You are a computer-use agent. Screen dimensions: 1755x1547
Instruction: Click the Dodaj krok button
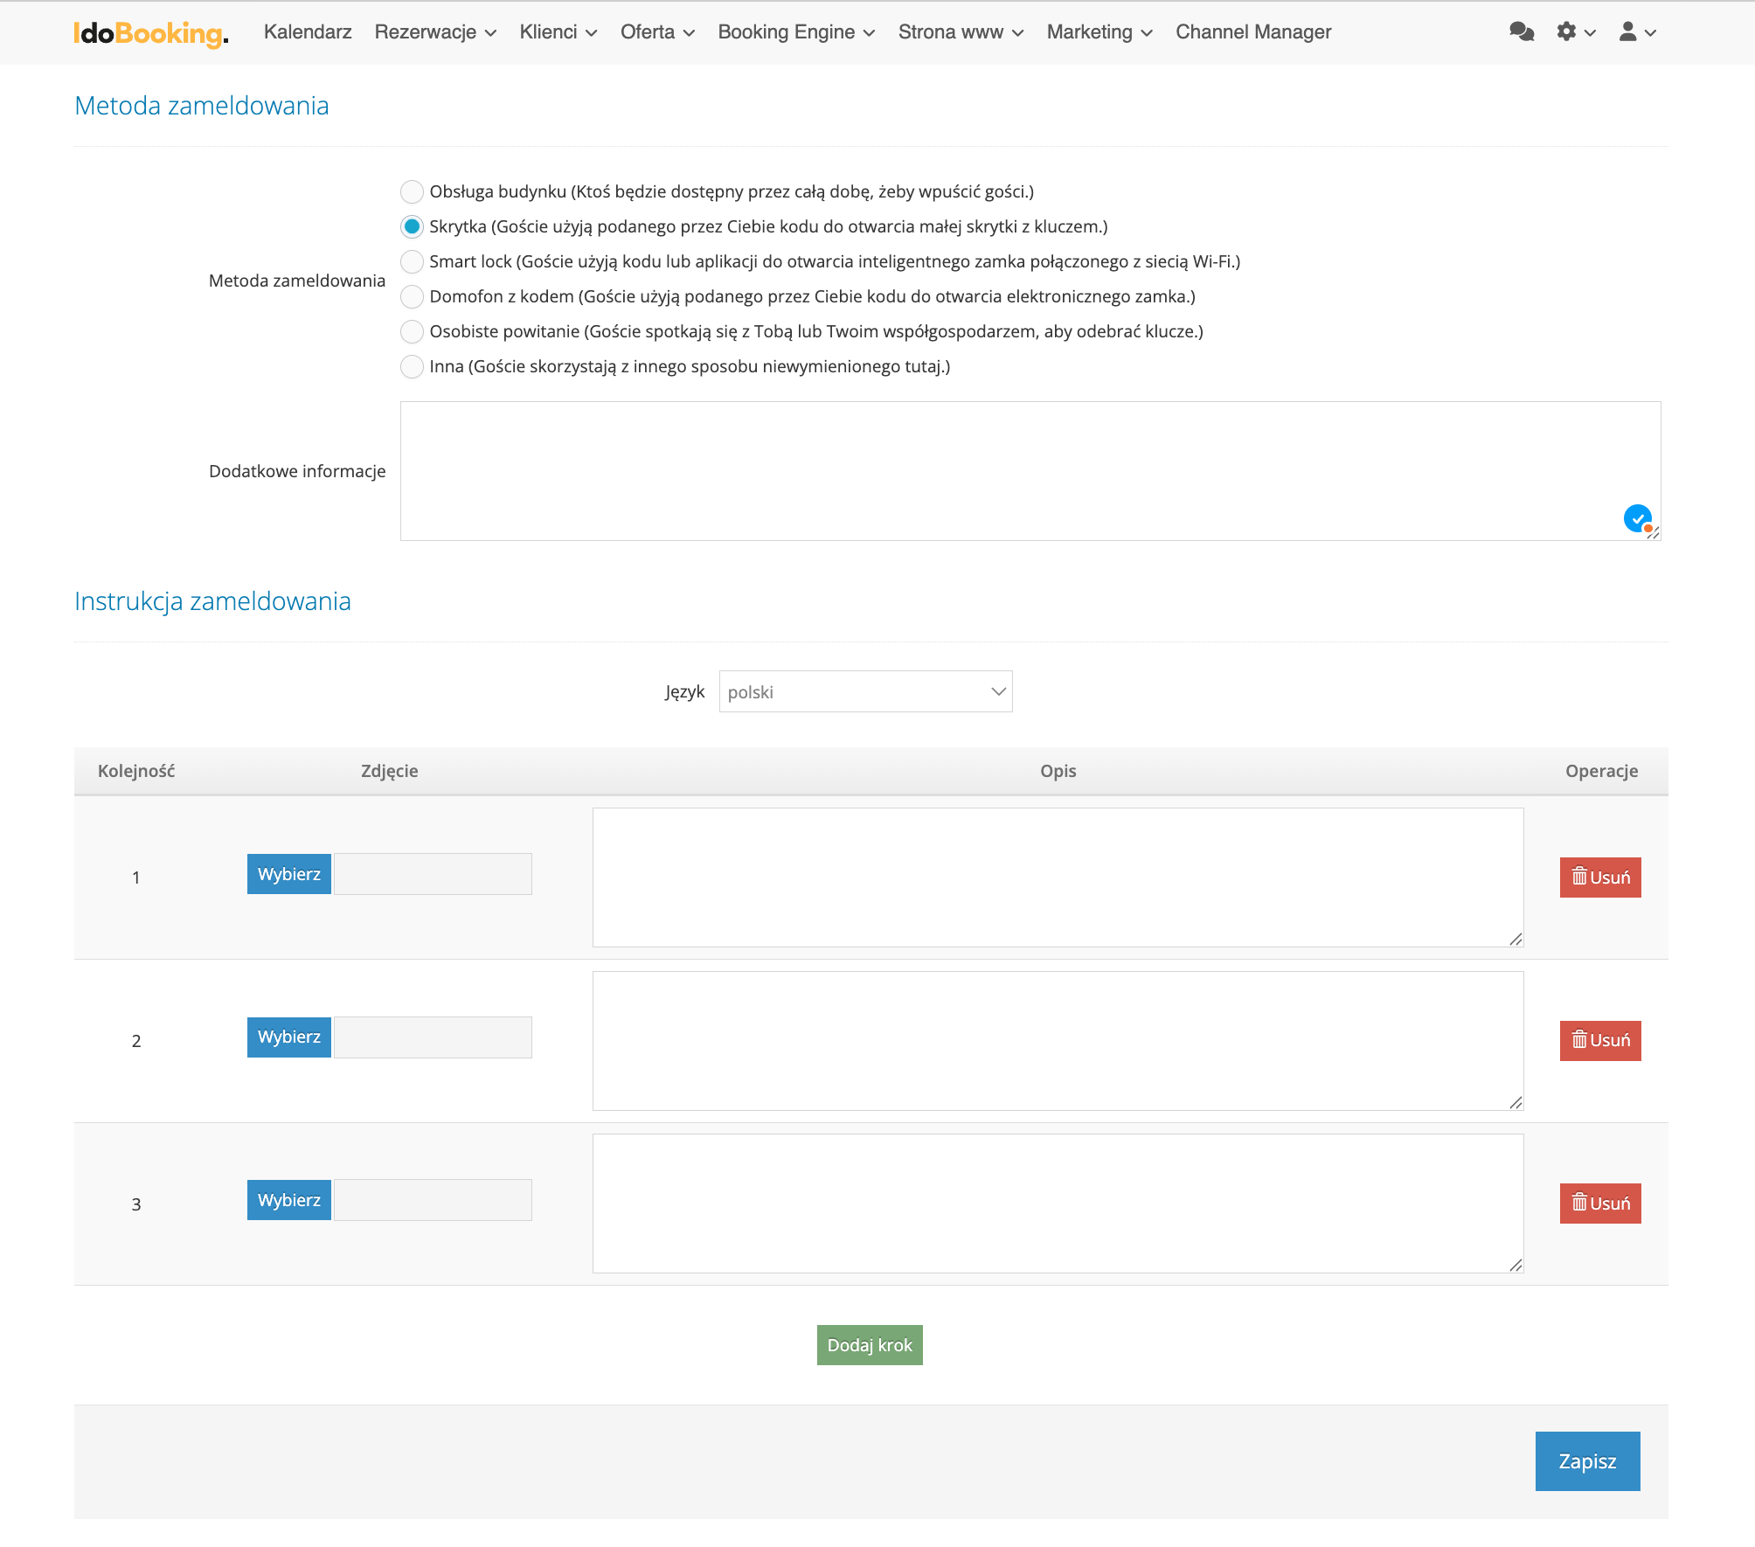click(869, 1345)
